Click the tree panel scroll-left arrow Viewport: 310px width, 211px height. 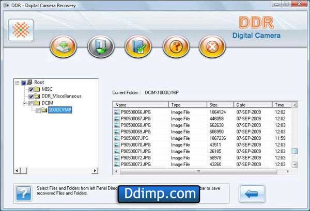(17, 171)
